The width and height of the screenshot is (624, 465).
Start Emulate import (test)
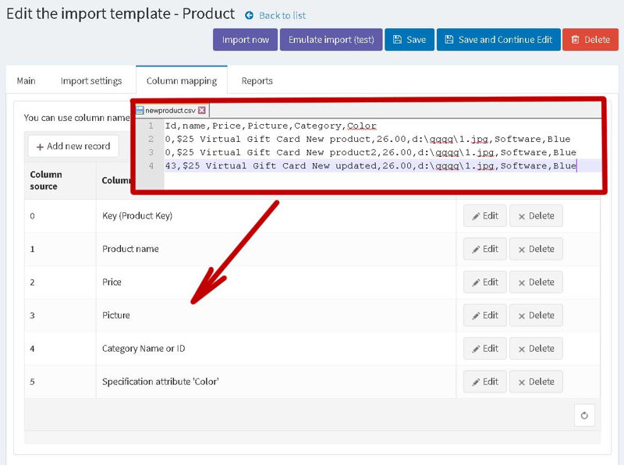(331, 40)
